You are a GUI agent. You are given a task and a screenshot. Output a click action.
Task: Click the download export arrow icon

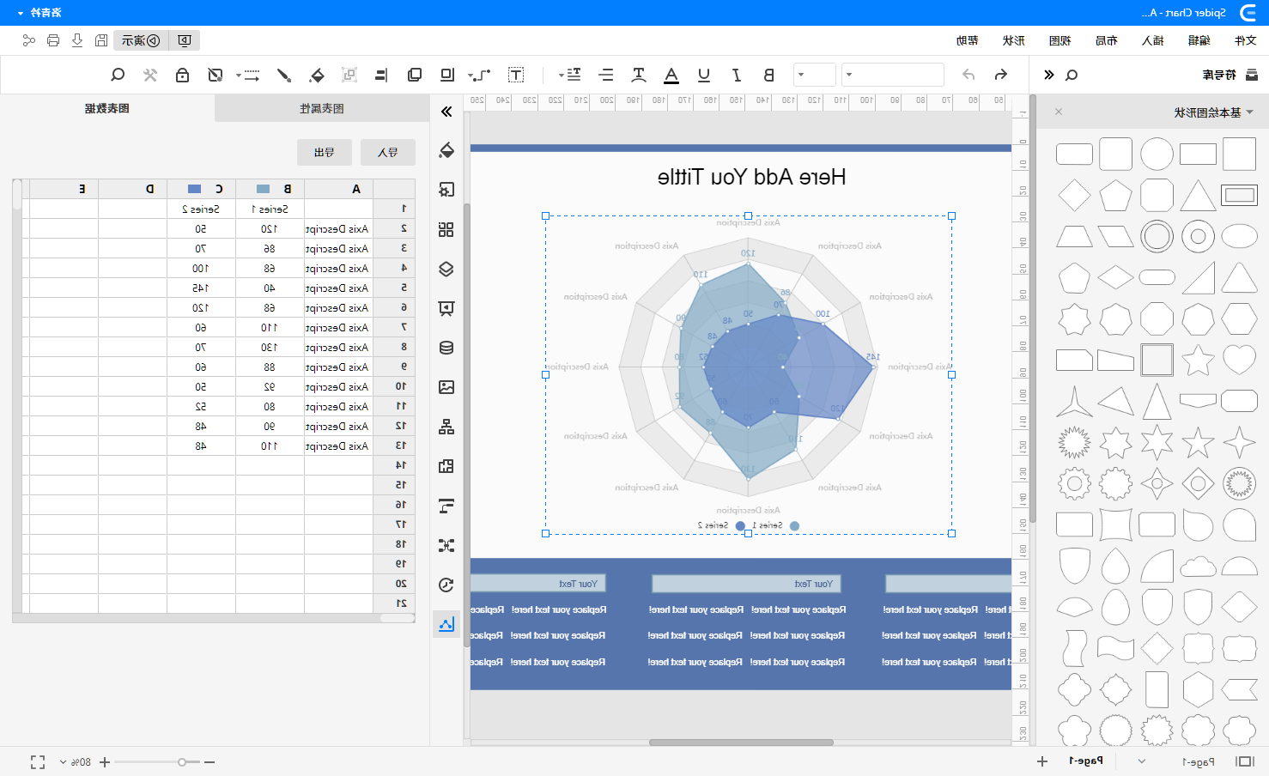77,40
